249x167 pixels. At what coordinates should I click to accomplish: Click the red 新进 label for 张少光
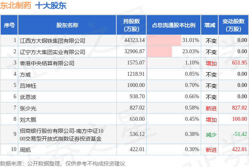[x=211, y=108]
